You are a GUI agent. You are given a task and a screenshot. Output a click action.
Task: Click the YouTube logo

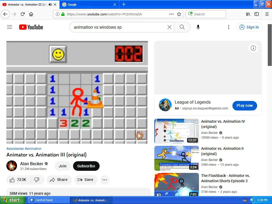coord(31,27)
